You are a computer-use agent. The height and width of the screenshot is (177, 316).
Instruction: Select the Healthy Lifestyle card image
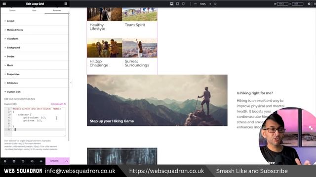pos(104,14)
